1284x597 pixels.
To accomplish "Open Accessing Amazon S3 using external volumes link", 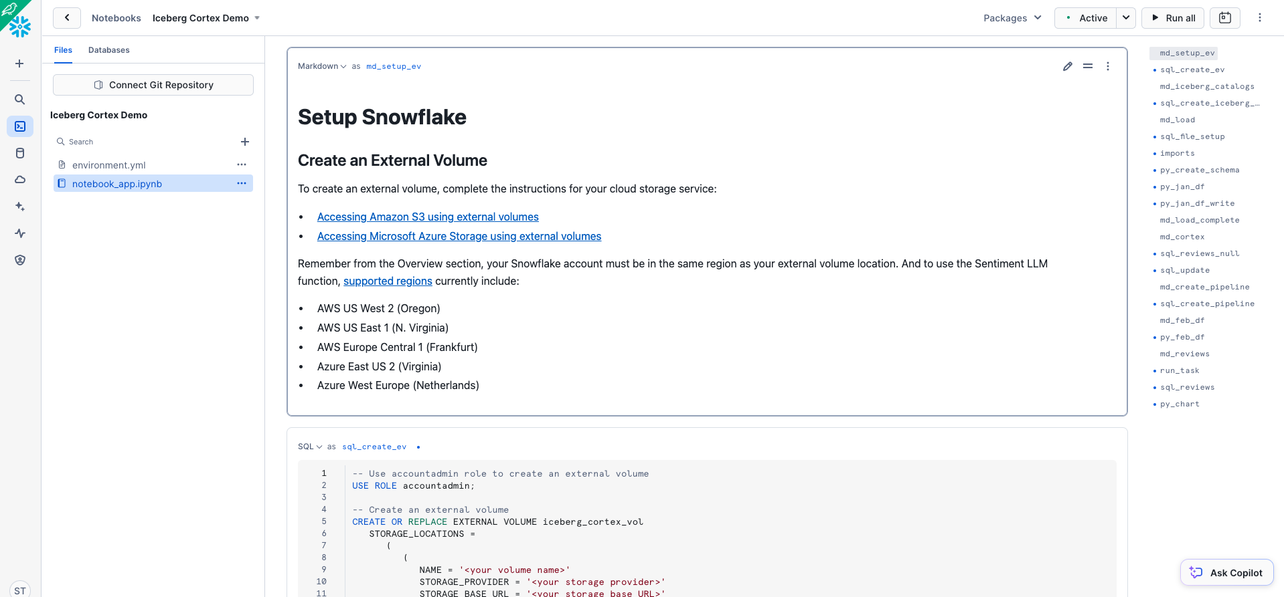I will coord(428,217).
